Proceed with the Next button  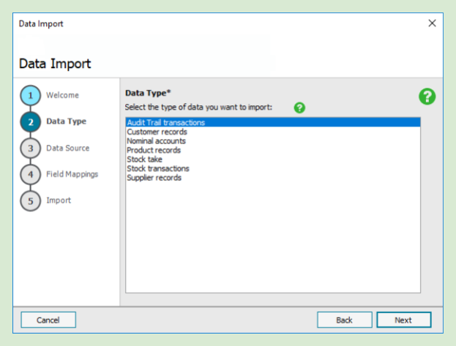pos(403,320)
